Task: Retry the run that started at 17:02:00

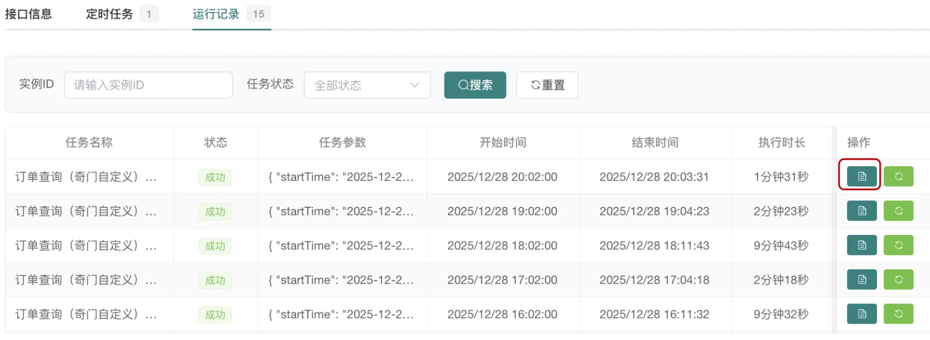Action: point(898,279)
